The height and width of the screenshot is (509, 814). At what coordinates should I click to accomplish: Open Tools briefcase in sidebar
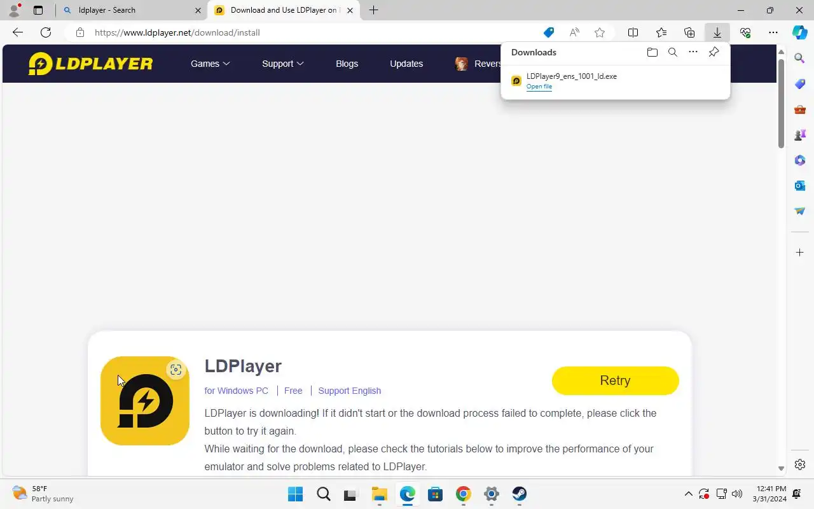(x=800, y=109)
